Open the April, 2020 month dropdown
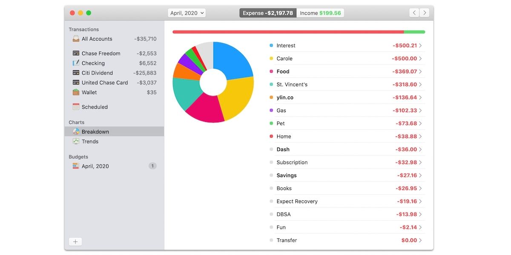511x255 pixels. [x=187, y=13]
